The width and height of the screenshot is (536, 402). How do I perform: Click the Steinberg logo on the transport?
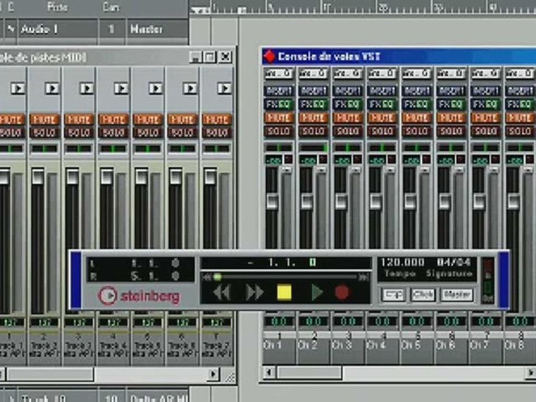[x=139, y=296]
